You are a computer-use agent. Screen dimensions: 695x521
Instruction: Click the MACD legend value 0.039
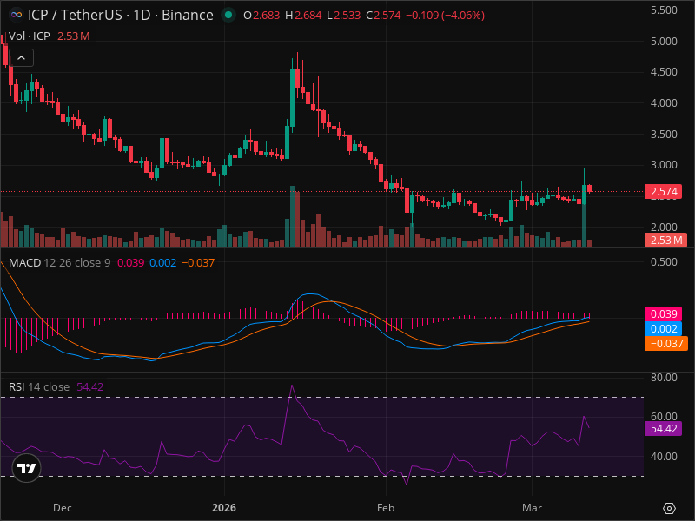(131, 263)
